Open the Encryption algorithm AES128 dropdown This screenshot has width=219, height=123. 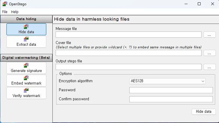click(167, 81)
